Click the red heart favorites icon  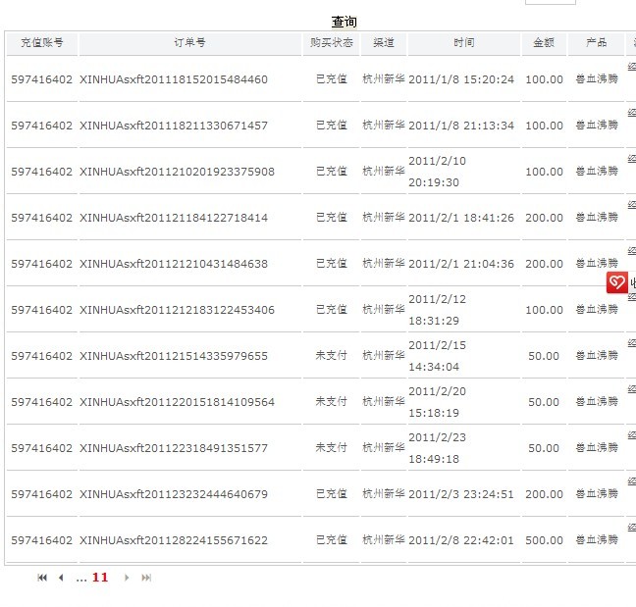pyautogui.click(x=616, y=283)
